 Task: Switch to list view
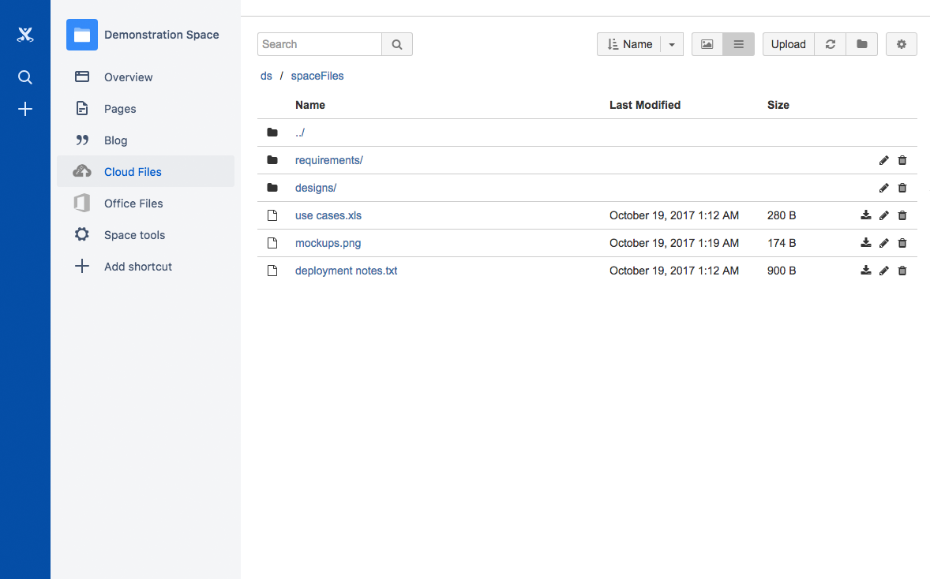[739, 44]
